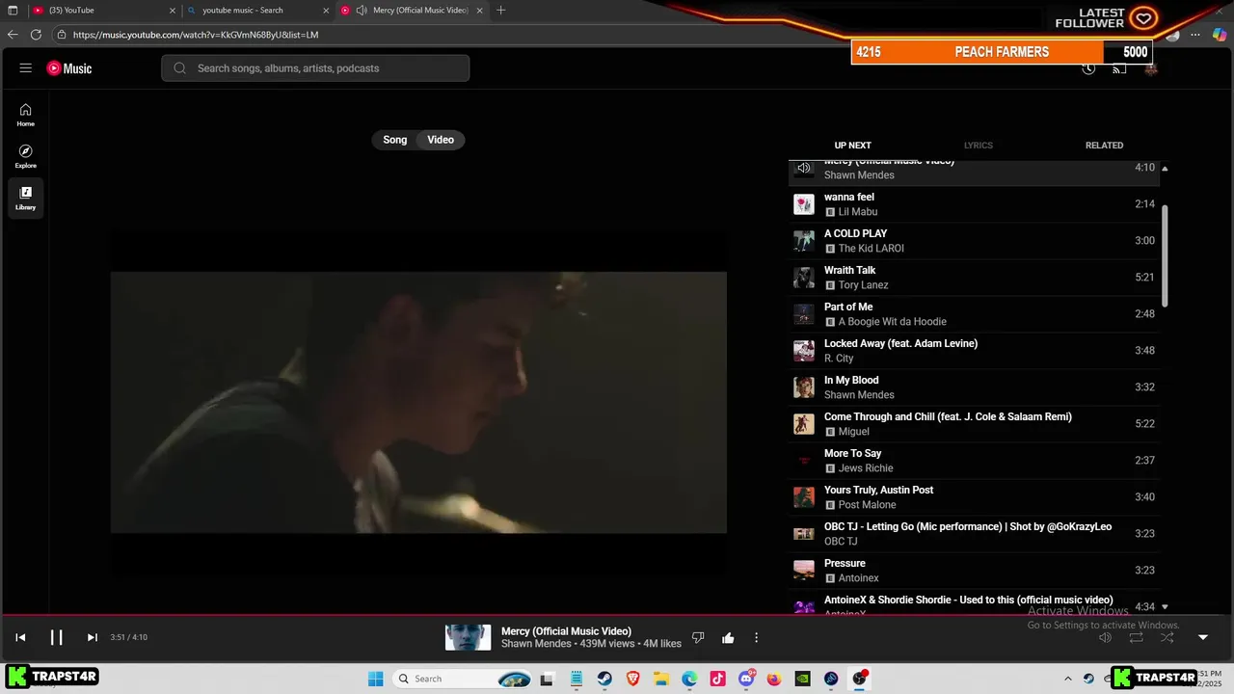This screenshot has height=694, width=1234.
Task: Dislike Mercy with thumbs down
Action: tap(698, 637)
